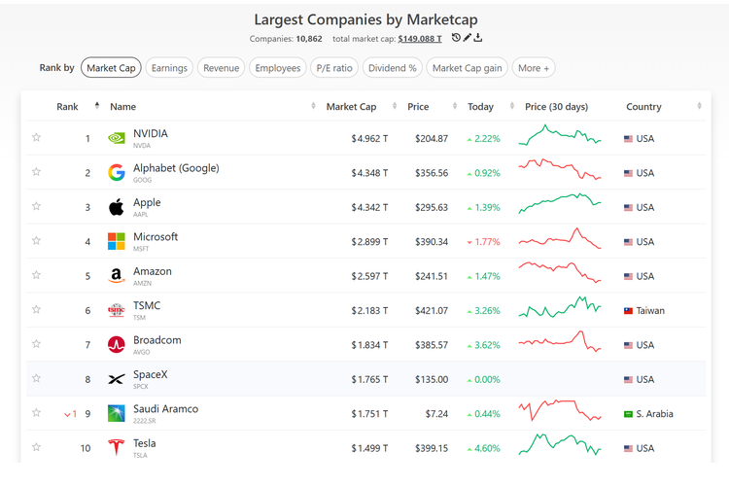Click the Saudi Aramco logo icon
Image resolution: width=729 pixels, height=486 pixels.
117,413
